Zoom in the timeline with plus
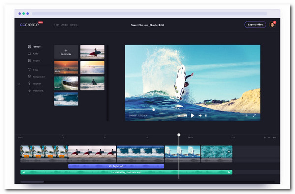295x194 pixels. tap(265, 138)
